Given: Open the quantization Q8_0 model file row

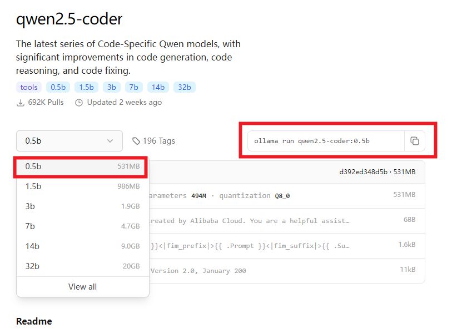Looking at the screenshot, I should 287,196.
